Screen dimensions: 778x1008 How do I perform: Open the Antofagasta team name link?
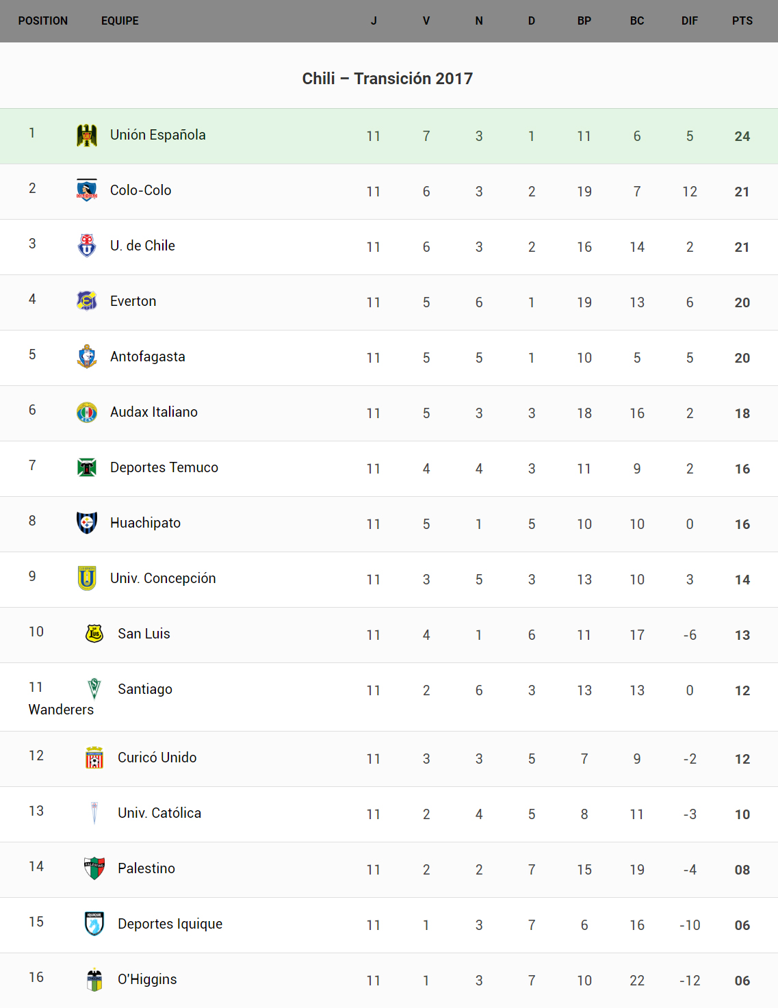point(148,357)
